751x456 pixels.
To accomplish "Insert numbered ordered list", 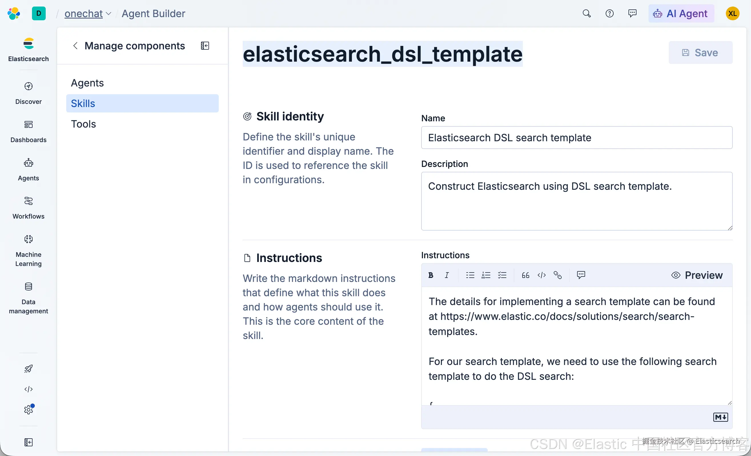I will [x=486, y=275].
